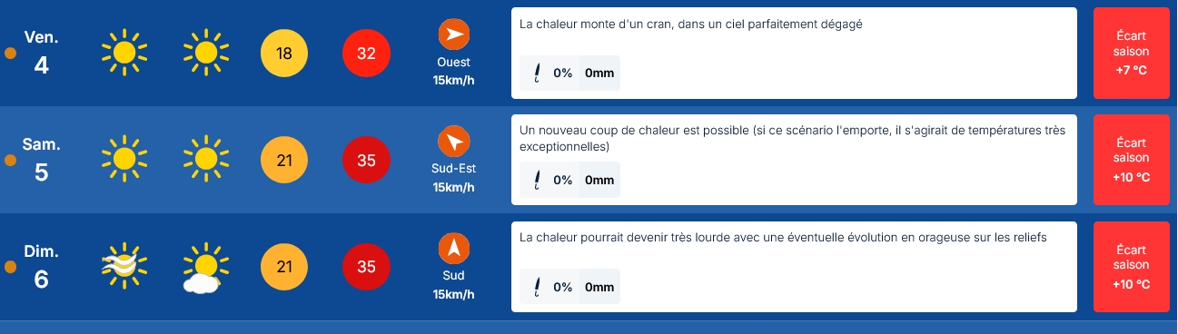The height and width of the screenshot is (334, 1178).
Task: Click Friday afternoon sunny weather icon
Action: pyautogui.click(x=206, y=53)
